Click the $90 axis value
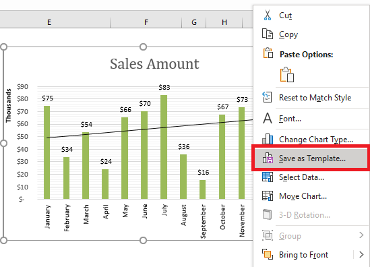370x267 pixels. 22,86
